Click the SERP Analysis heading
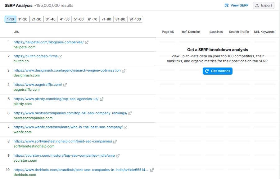 (19, 6)
